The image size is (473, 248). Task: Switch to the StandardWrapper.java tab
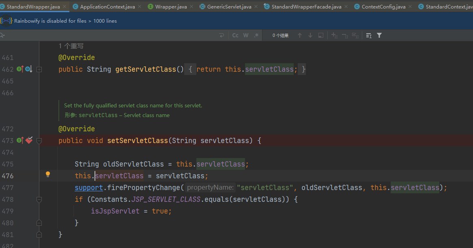[33, 6]
